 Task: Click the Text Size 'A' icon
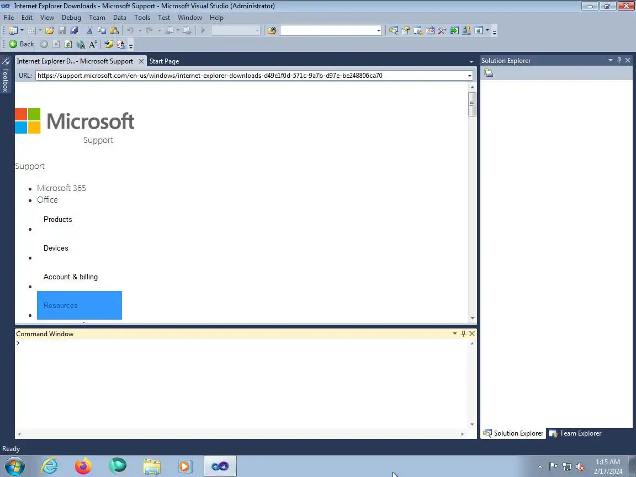click(93, 44)
